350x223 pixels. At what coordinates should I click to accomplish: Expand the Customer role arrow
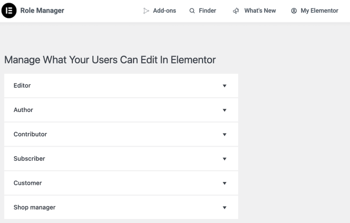click(224, 183)
